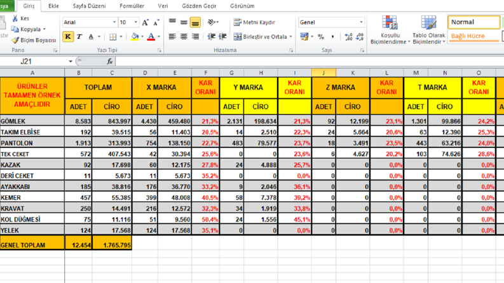Toggle underline formatting A button
The image size is (504, 283).
91,37
